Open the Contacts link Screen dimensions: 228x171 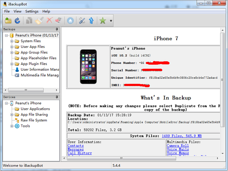(76, 146)
